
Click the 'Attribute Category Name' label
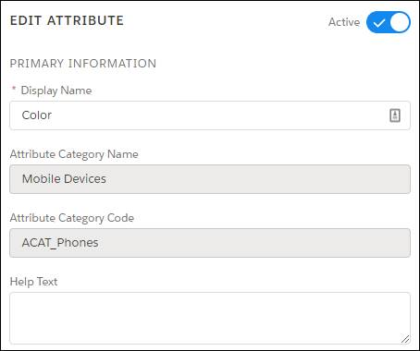pos(74,154)
